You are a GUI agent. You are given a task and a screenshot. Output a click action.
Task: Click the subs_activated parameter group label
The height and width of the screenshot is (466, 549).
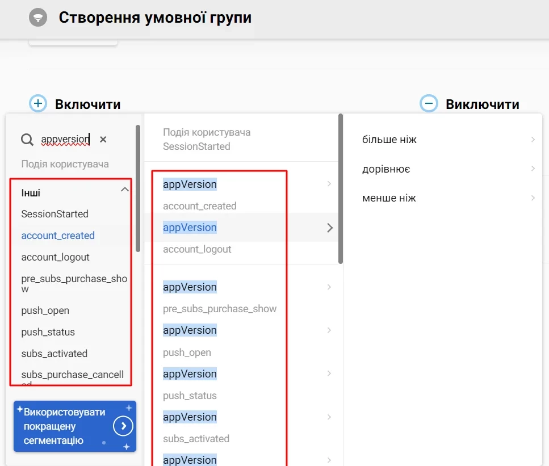(196, 439)
